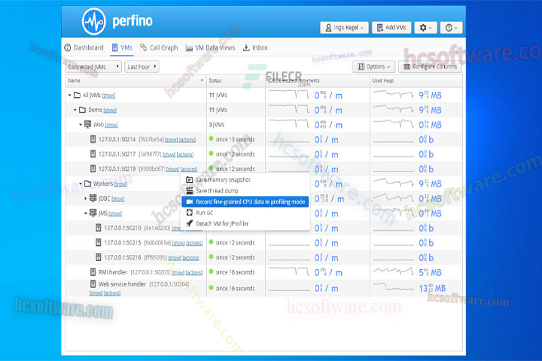Click the camera icon for CPU recording

coord(189,202)
